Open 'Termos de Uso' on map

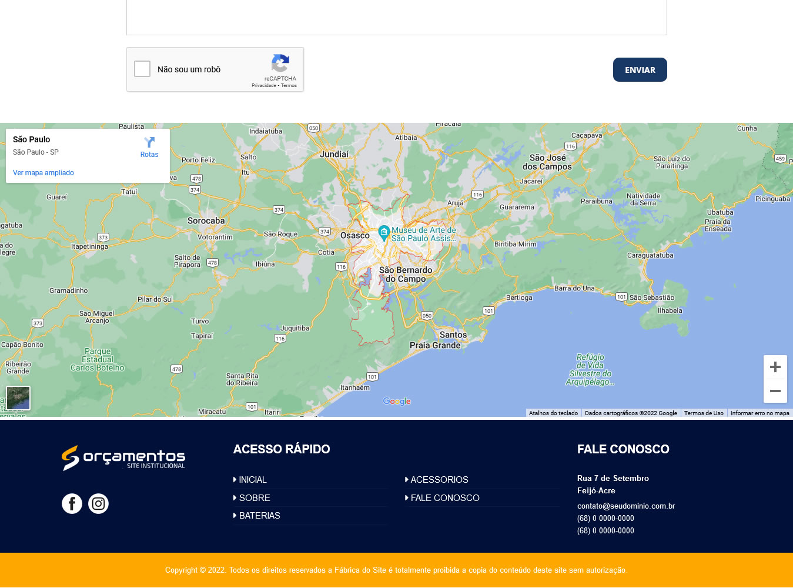click(704, 413)
